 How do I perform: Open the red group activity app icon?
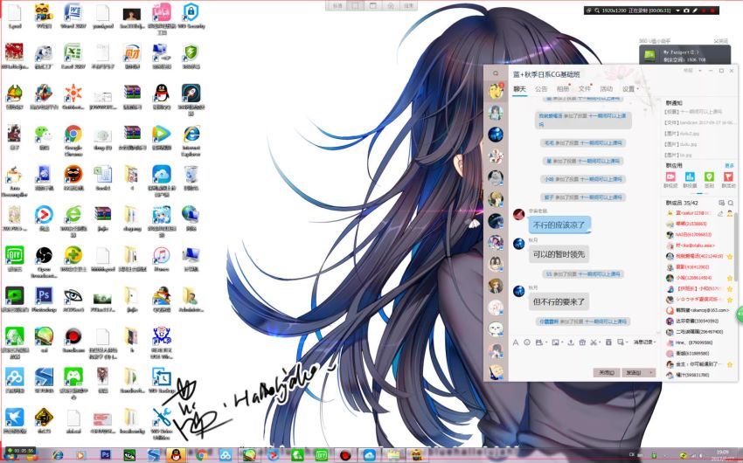coord(728,177)
